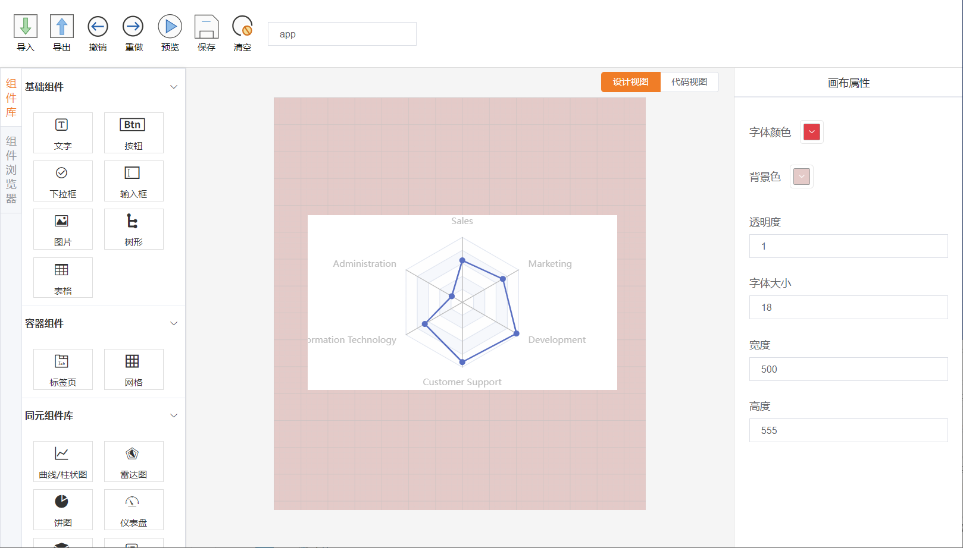Screen dimensions: 963x548
Task: Select the 表格 table component
Action: (x=63, y=278)
